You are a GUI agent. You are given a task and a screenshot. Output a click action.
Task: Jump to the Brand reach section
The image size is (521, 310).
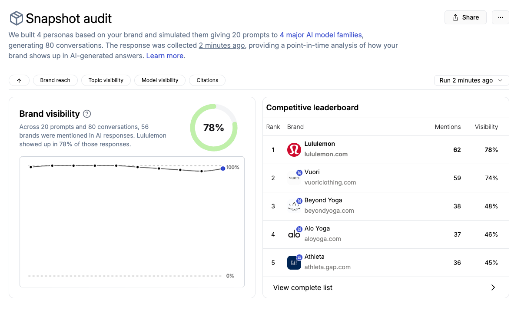pyautogui.click(x=55, y=80)
